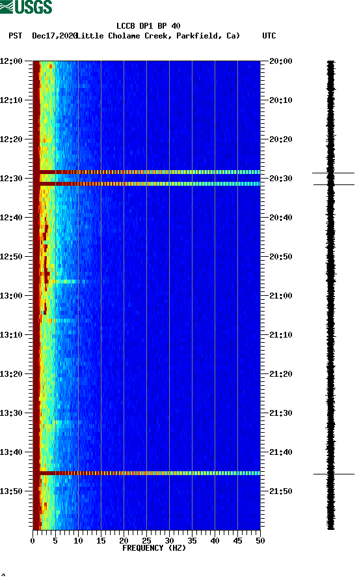Click the 21:00 UTC time label
This screenshot has height=582, width=359.
tap(281, 295)
